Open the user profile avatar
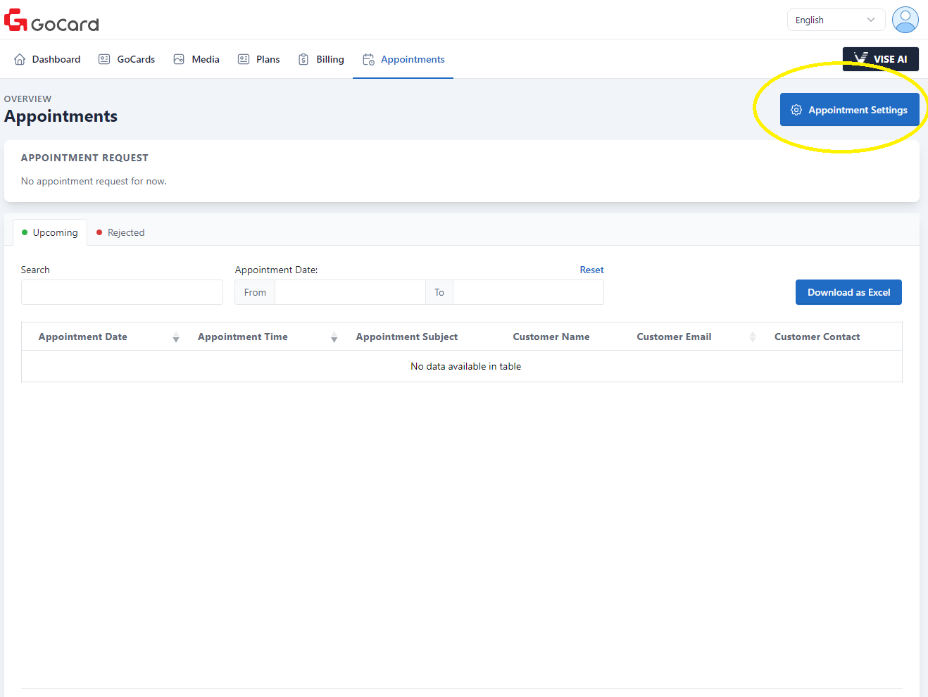This screenshot has height=697, width=928. [x=905, y=20]
